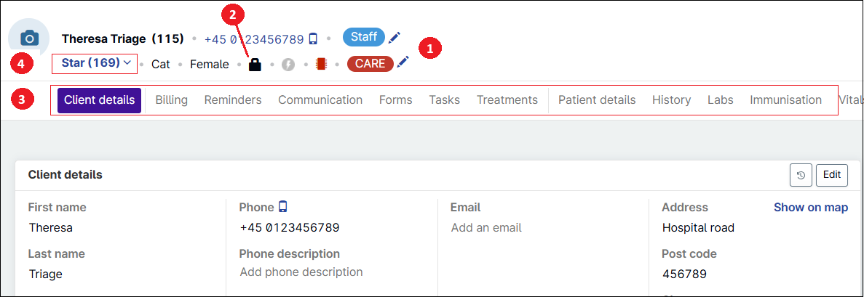Click the +45 0123456789 header phone link
This screenshot has width=864, height=297.
click(x=254, y=39)
